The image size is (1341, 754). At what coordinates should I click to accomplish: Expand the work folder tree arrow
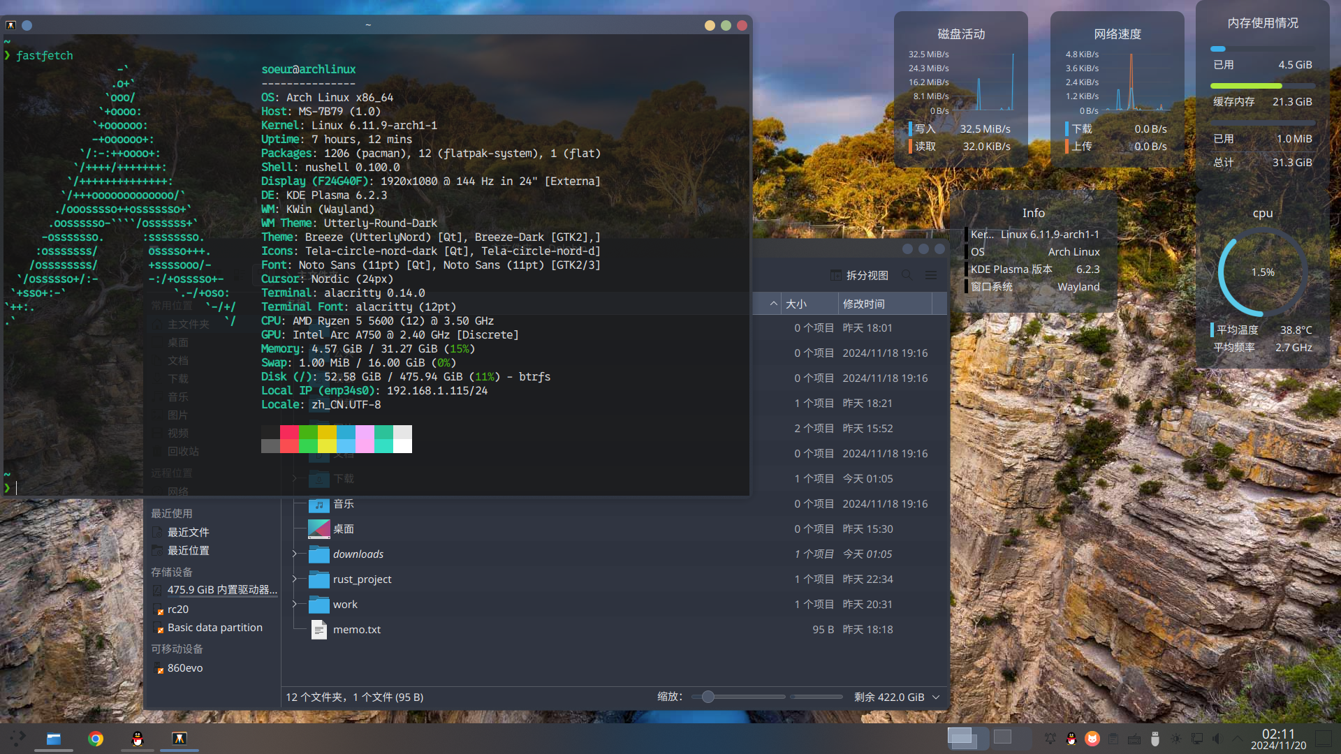(x=295, y=604)
